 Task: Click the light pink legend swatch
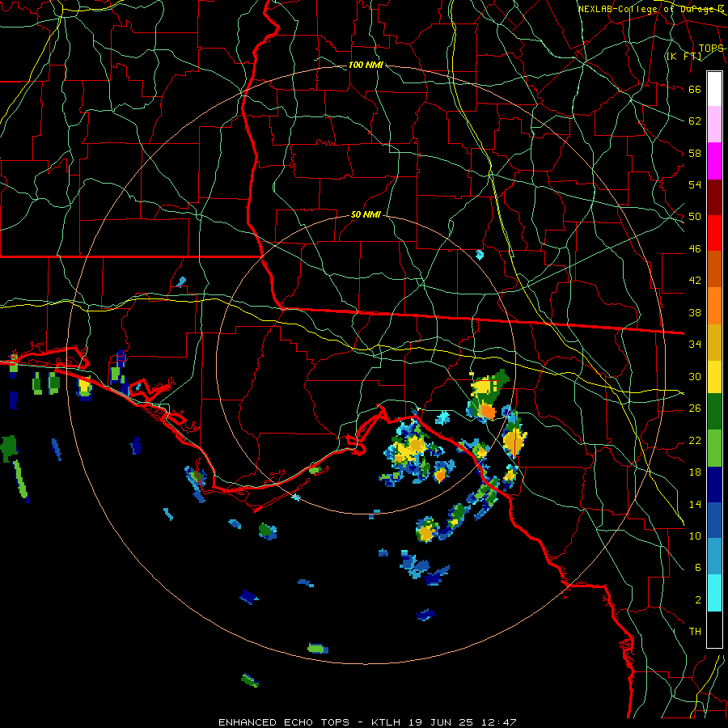pyautogui.click(x=714, y=125)
